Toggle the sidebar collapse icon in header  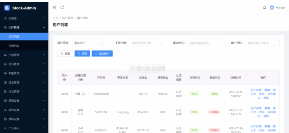[54, 8]
